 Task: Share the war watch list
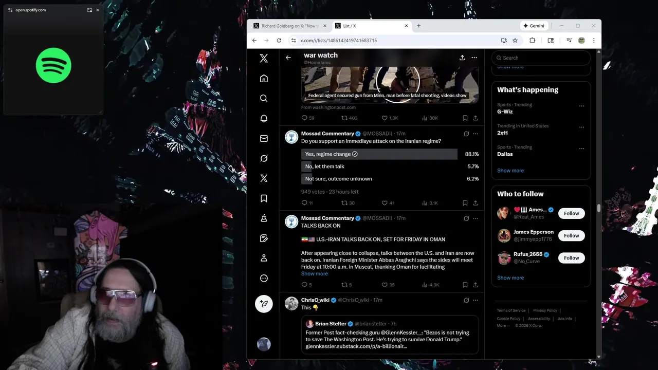[x=462, y=58]
